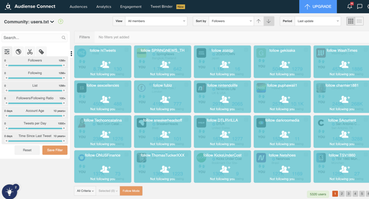Click the Save Filter button
Image resolution: width=369 pixels, height=199 pixels.
55,150
